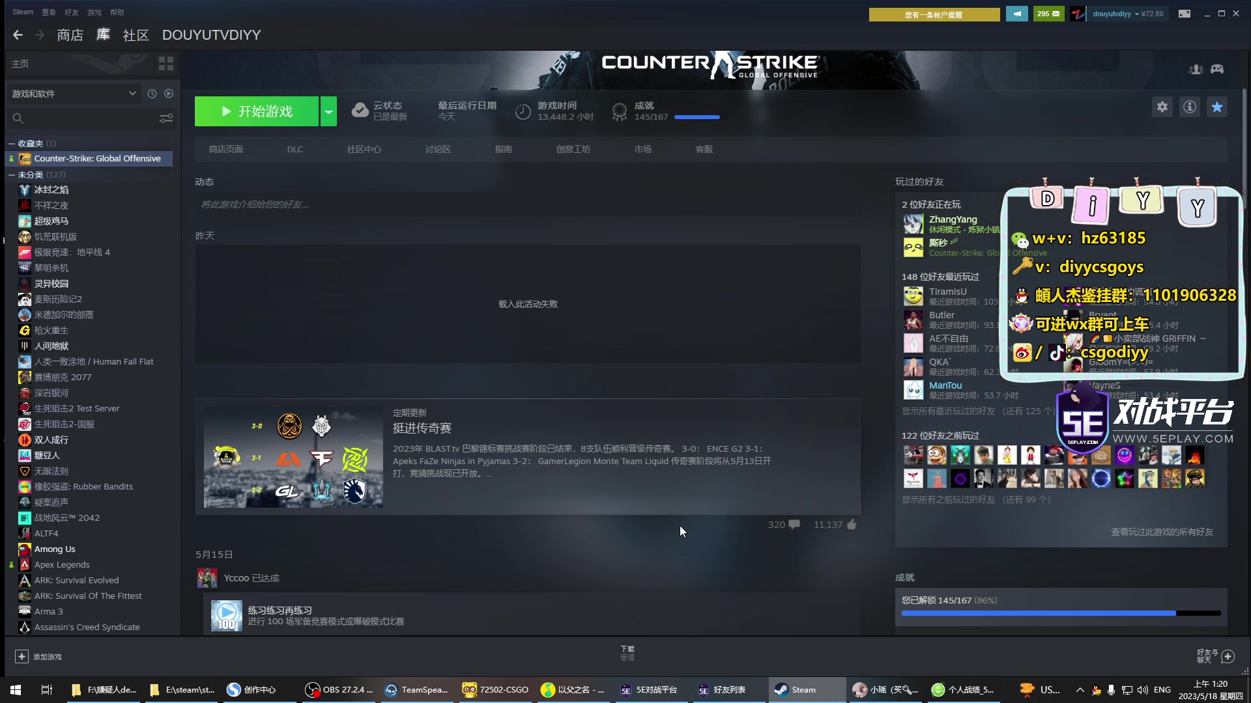Expand the play button dropdown arrow
This screenshot has width=1251, height=703.
328,111
